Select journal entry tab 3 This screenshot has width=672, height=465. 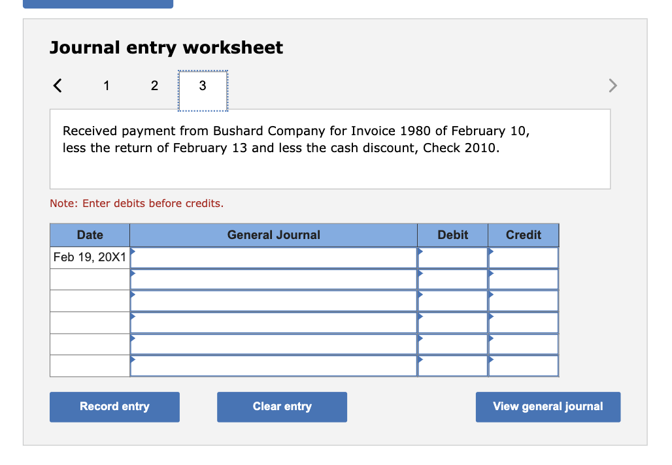203,91
